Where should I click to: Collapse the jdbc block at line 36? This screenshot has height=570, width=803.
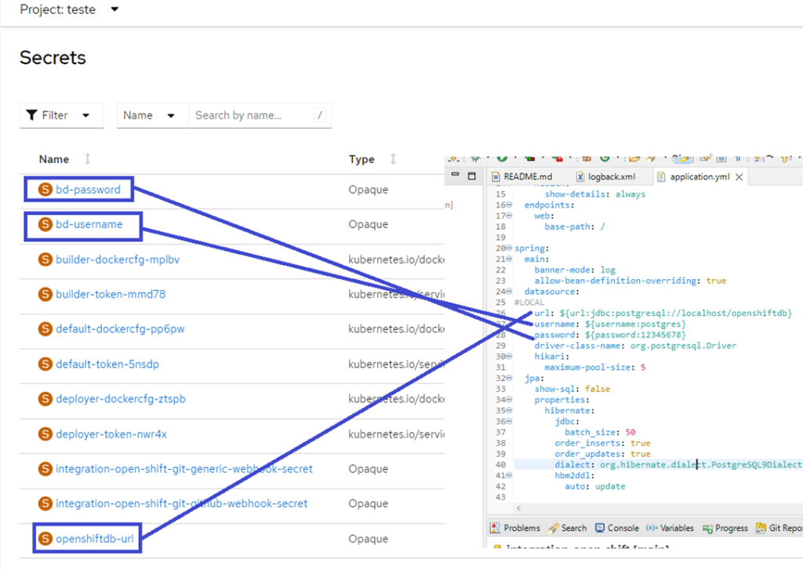[509, 422]
